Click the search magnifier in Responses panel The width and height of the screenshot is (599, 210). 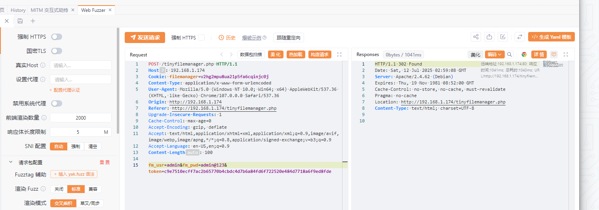(510, 54)
